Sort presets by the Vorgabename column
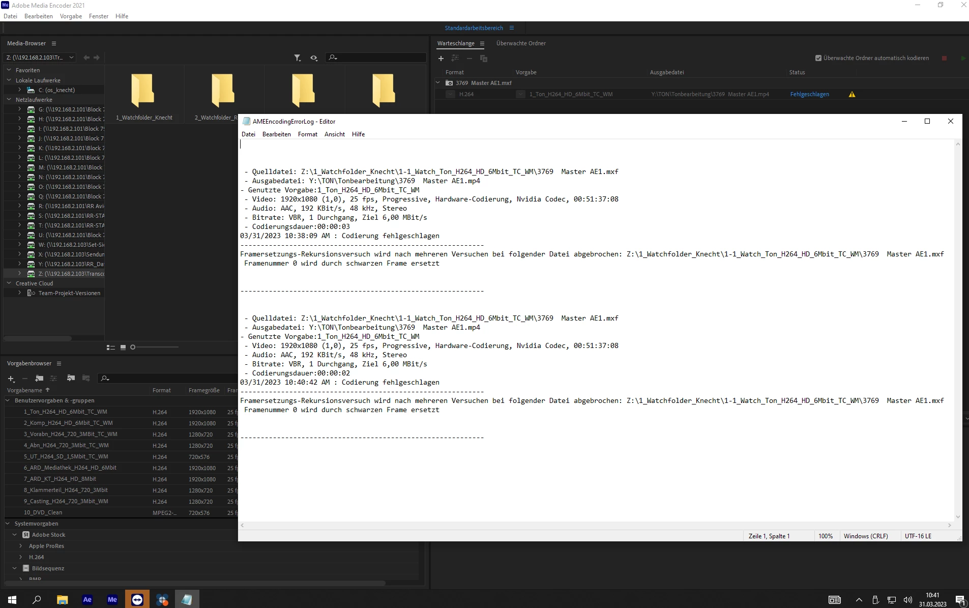Image resolution: width=969 pixels, height=608 pixels. point(24,390)
